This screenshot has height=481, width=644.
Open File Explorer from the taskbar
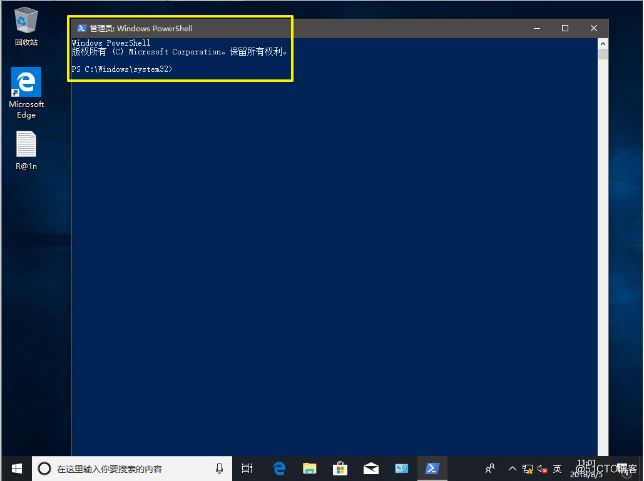point(310,468)
